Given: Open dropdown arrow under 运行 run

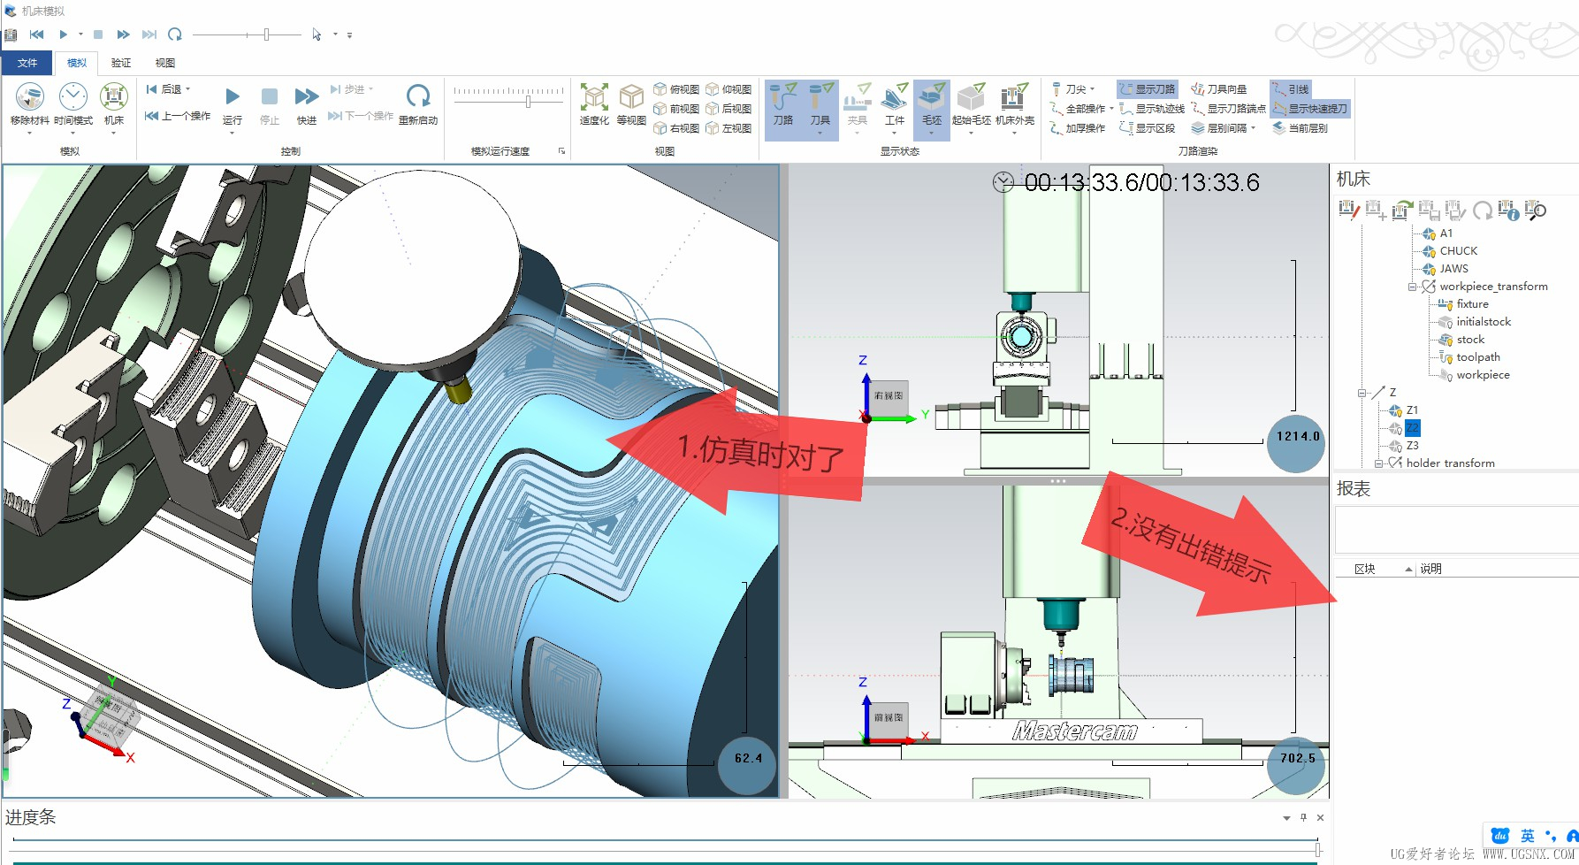Looking at the screenshot, I should tap(233, 133).
